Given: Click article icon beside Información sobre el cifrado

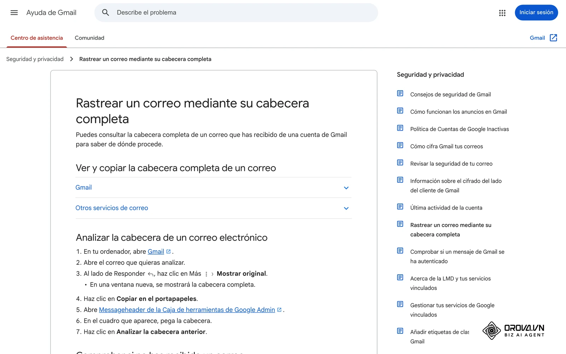Looking at the screenshot, I should [x=400, y=180].
